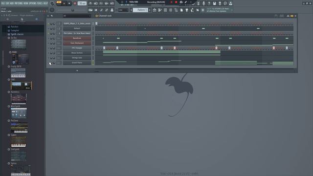Click the help question mark icon
This screenshot has width=313, height=176.
pos(209,3)
